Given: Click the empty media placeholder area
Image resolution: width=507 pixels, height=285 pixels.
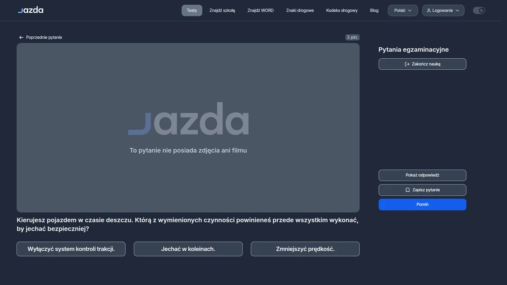Looking at the screenshot, I should [188, 128].
